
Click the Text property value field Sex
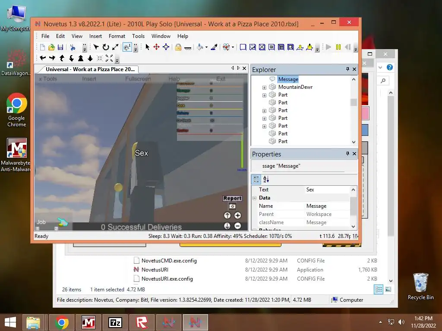click(327, 190)
